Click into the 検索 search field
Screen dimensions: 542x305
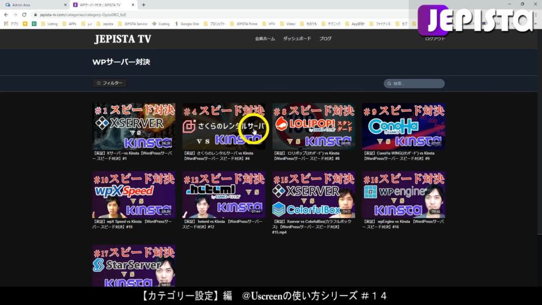414,84
